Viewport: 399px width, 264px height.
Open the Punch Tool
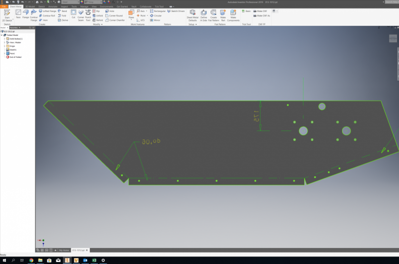[88, 15]
